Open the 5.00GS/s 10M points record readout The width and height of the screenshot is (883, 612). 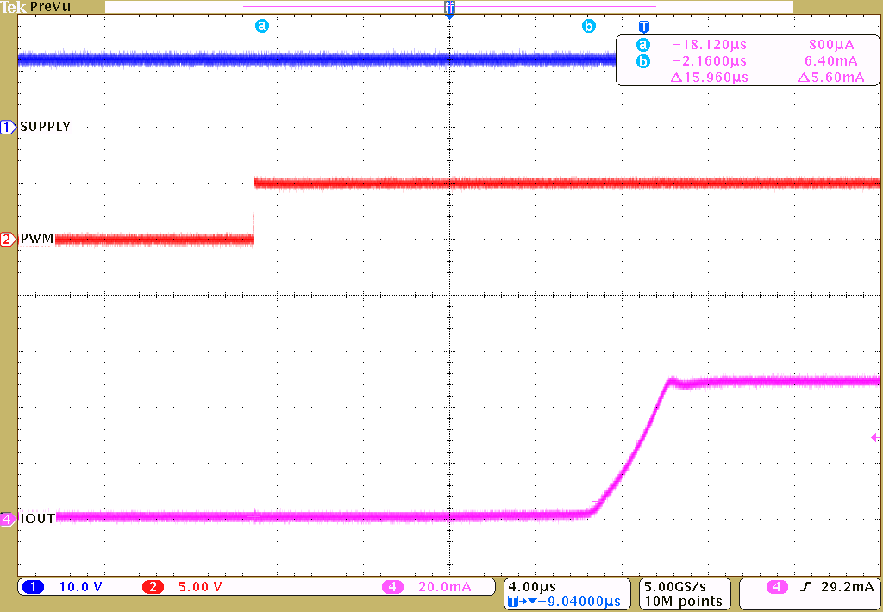point(684,593)
